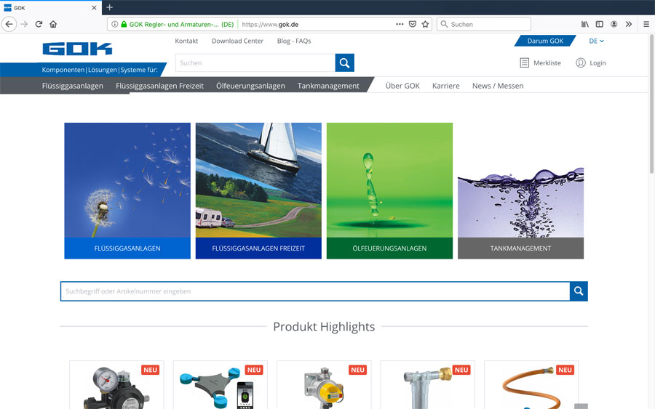
Task: Click the Login user icon
Action: coord(581,63)
